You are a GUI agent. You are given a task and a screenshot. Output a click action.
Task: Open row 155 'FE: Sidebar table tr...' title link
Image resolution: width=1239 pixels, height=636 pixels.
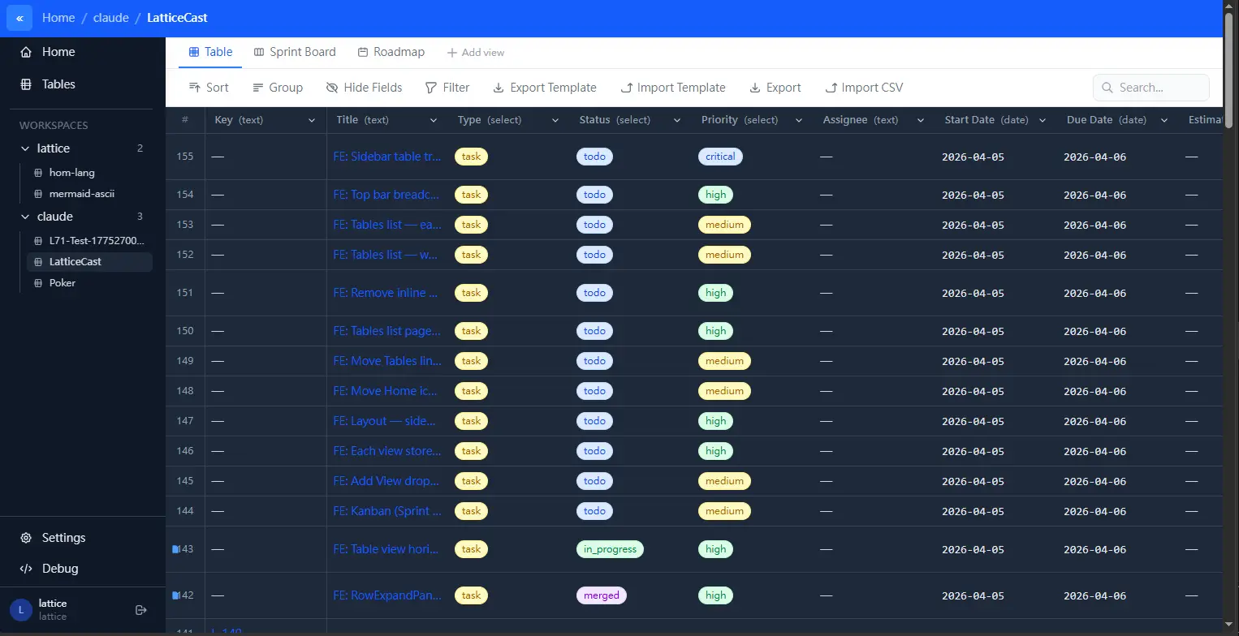pos(387,157)
